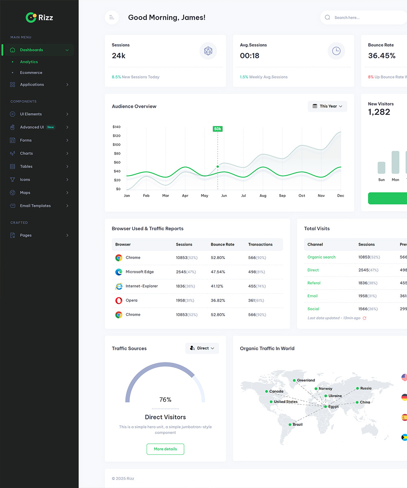This screenshot has width=407, height=488.
Task: Click the Avg.Sessions clock icon
Action: click(x=336, y=51)
